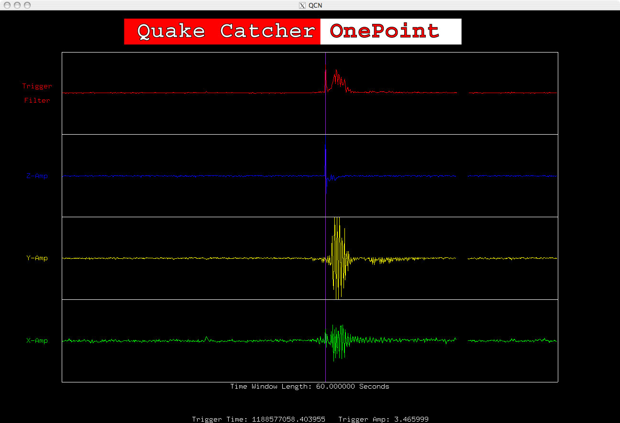The width and height of the screenshot is (620, 423).
Task: Select the red Filter label
Action: coord(37,101)
